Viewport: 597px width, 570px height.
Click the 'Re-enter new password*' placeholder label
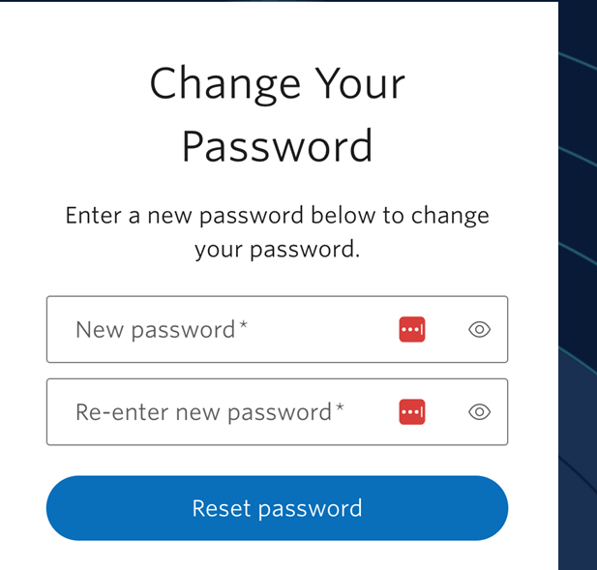(x=209, y=412)
